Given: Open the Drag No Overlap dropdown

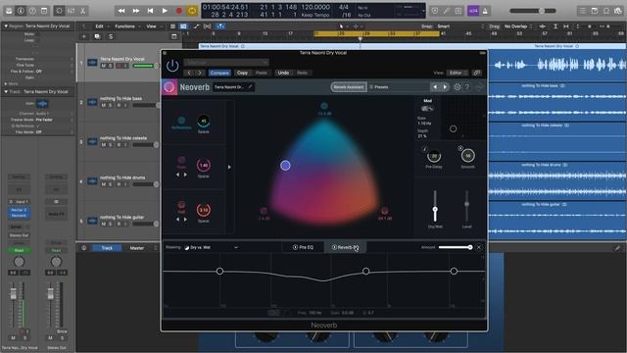Looking at the screenshot, I should coord(518,26).
